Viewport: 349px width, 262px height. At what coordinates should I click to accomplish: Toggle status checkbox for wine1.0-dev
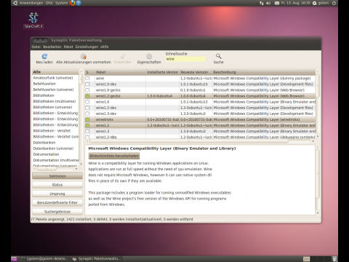[87, 84]
